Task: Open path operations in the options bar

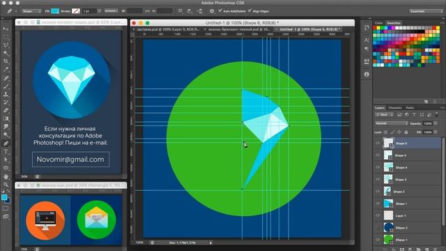Action: pyautogui.click(x=180, y=11)
